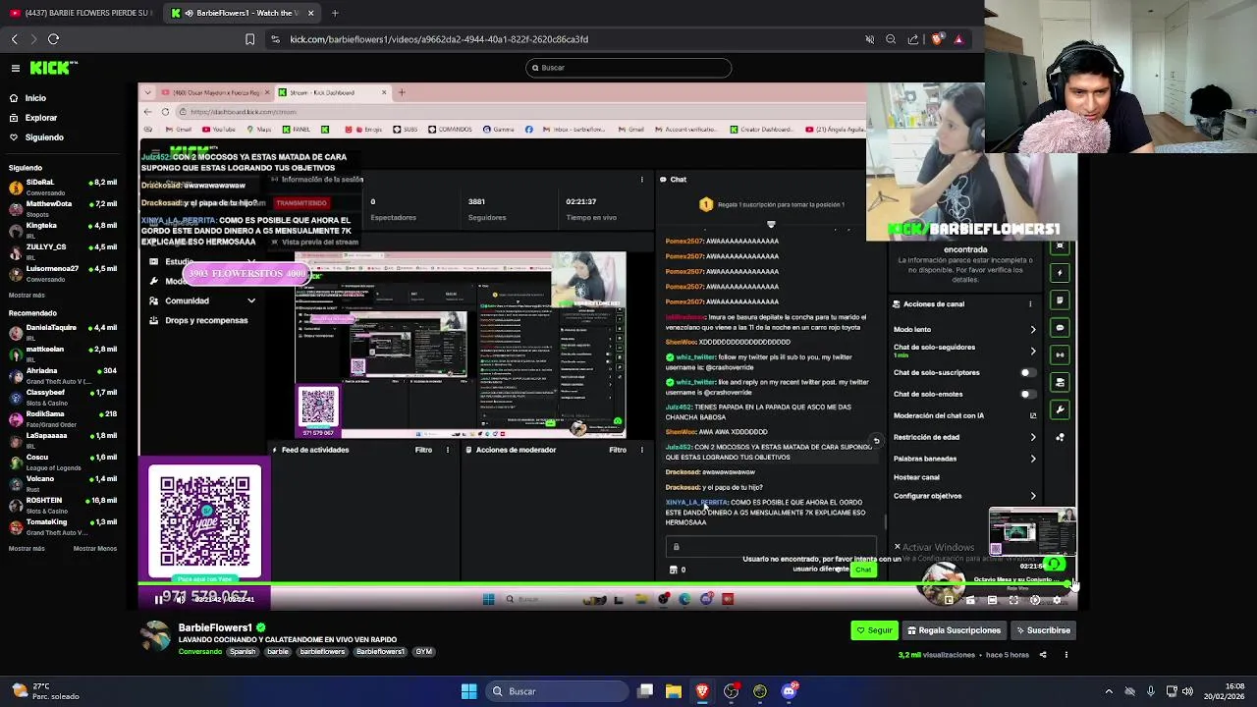Show hidden tray icons chevron

click(x=1109, y=691)
